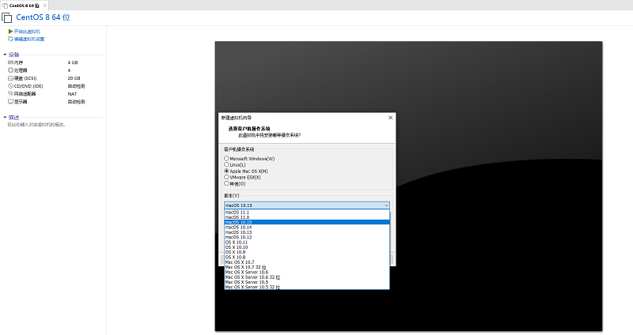Choose highlighted macOS 10.15 list entry
The width and height of the screenshot is (633, 335).
coord(307,222)
